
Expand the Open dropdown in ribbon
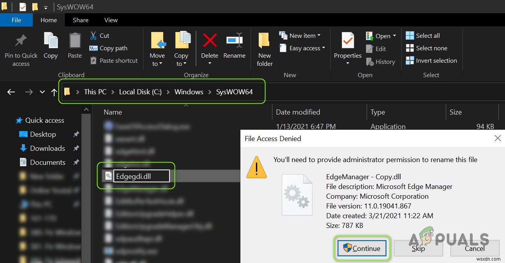coord(381,36)
